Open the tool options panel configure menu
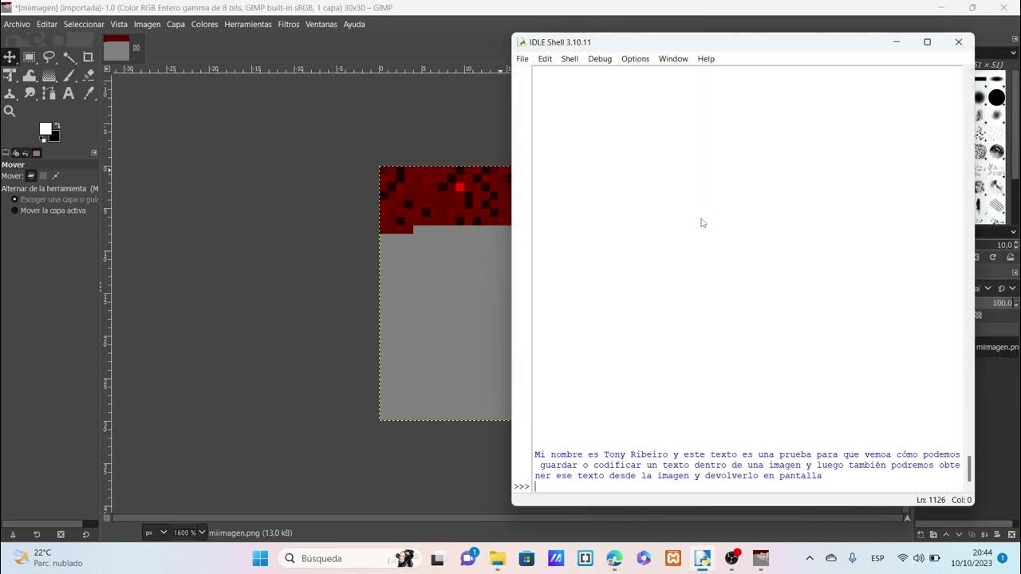 (x=94, y=152)
